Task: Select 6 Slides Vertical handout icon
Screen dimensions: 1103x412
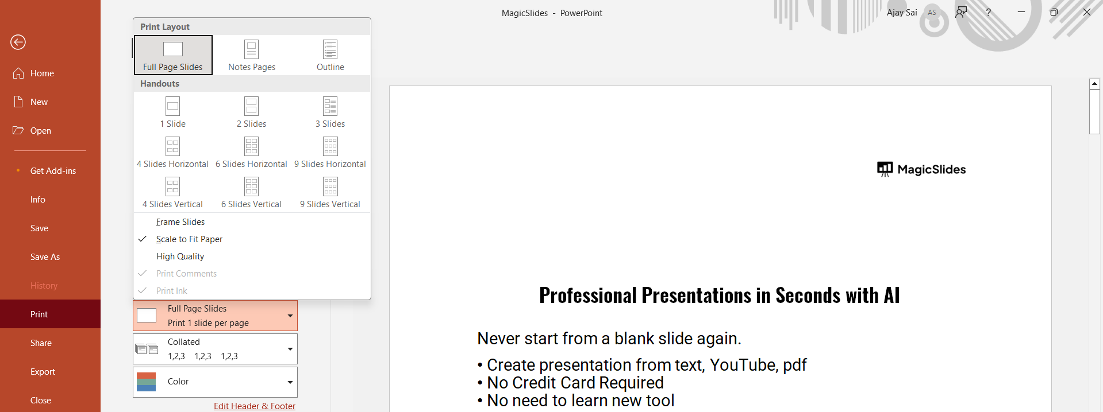Action: point(252,186)
